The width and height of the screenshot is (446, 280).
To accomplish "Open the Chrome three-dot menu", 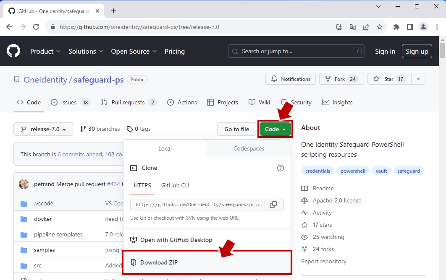I will pos(437,27).
